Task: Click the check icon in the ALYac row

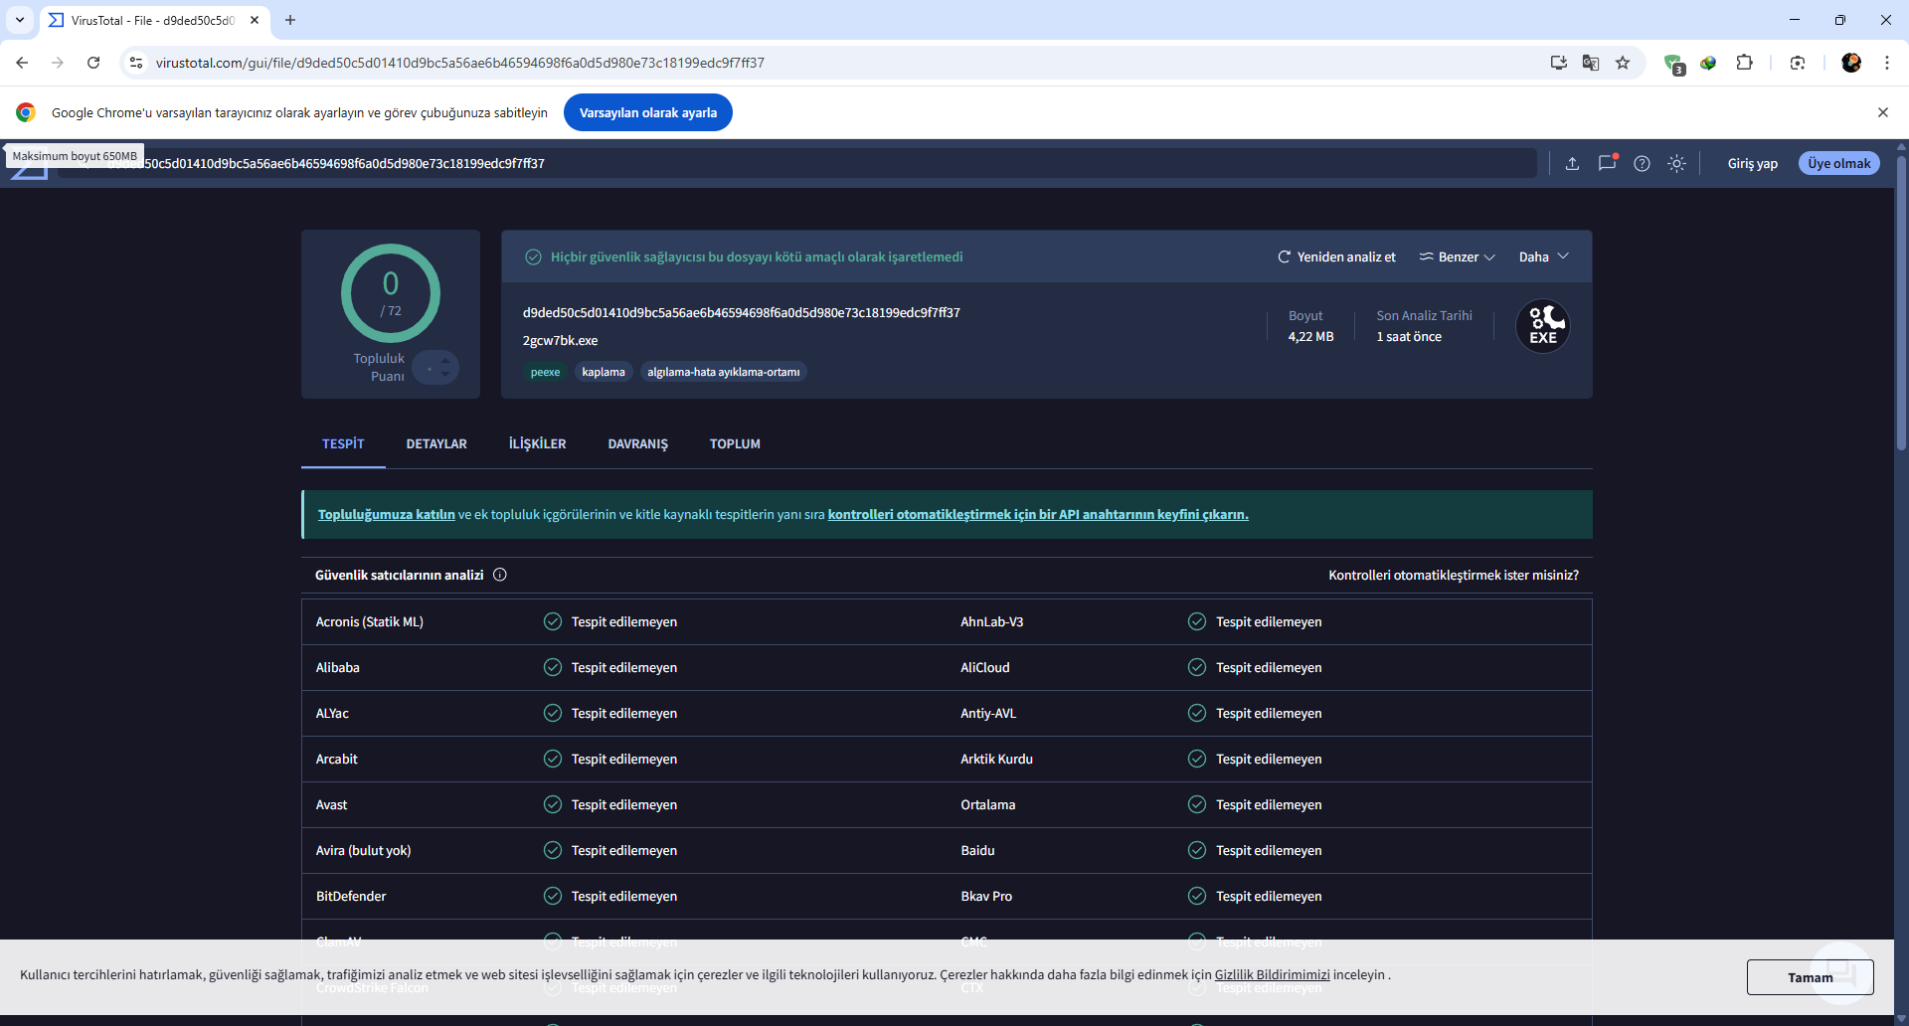Action: pos(553,713)
